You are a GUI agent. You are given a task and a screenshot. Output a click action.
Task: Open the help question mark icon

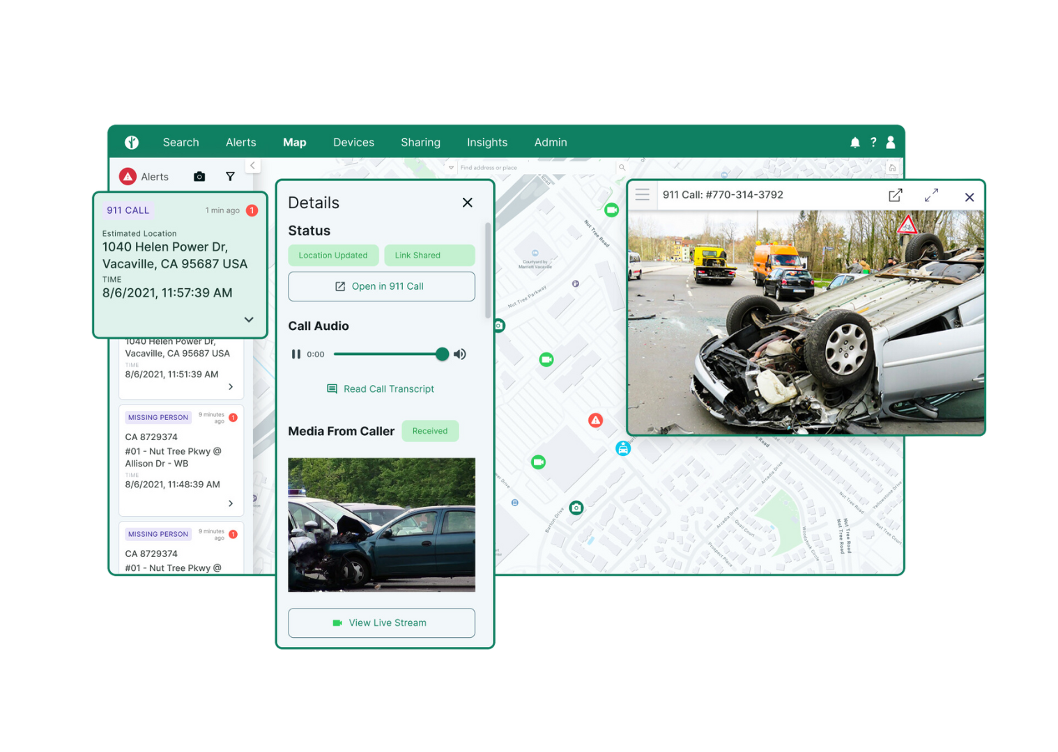coord(873,142)
